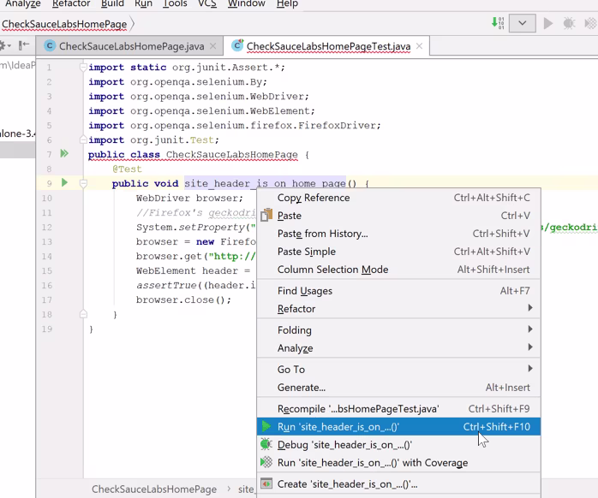598x498 pixels.
Task: Click debug bug icon in context menu
Action: click(266, 444)
